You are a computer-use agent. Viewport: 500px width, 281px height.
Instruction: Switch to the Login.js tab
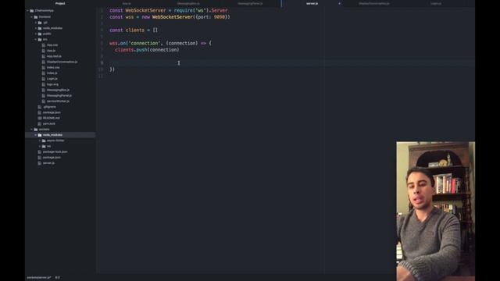click(x=436, y=3)
